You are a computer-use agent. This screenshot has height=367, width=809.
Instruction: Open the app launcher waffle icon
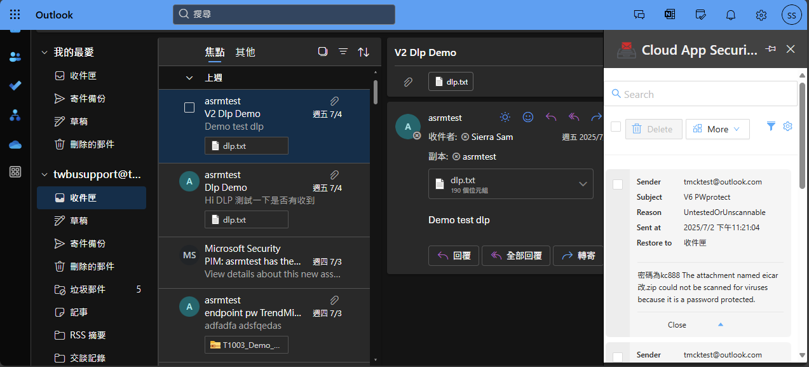click(15, 15)
